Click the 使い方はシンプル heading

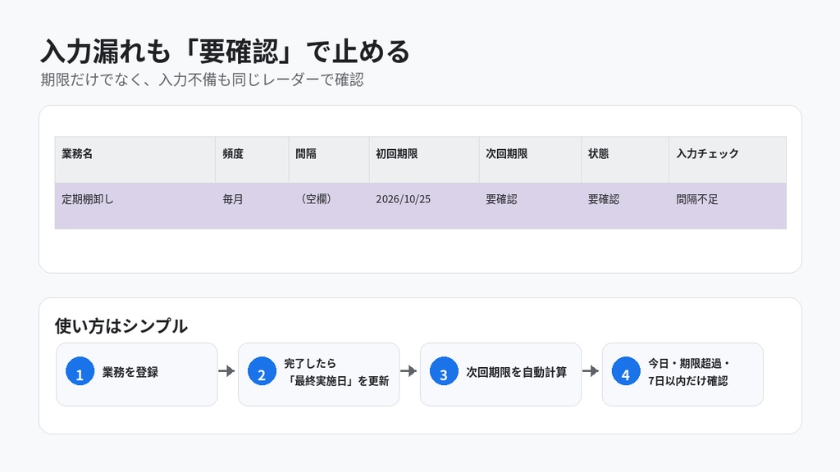pyautogui.click(x=121, y=326)
